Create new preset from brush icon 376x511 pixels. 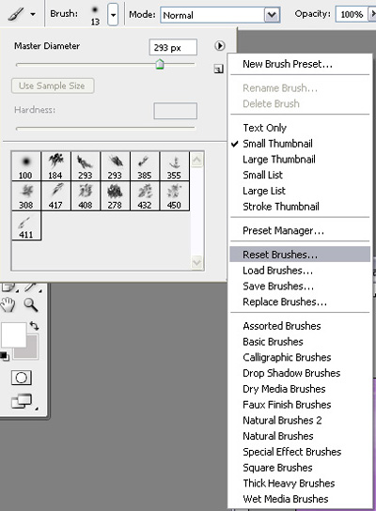pyautogui.click(x=218, y=69)
